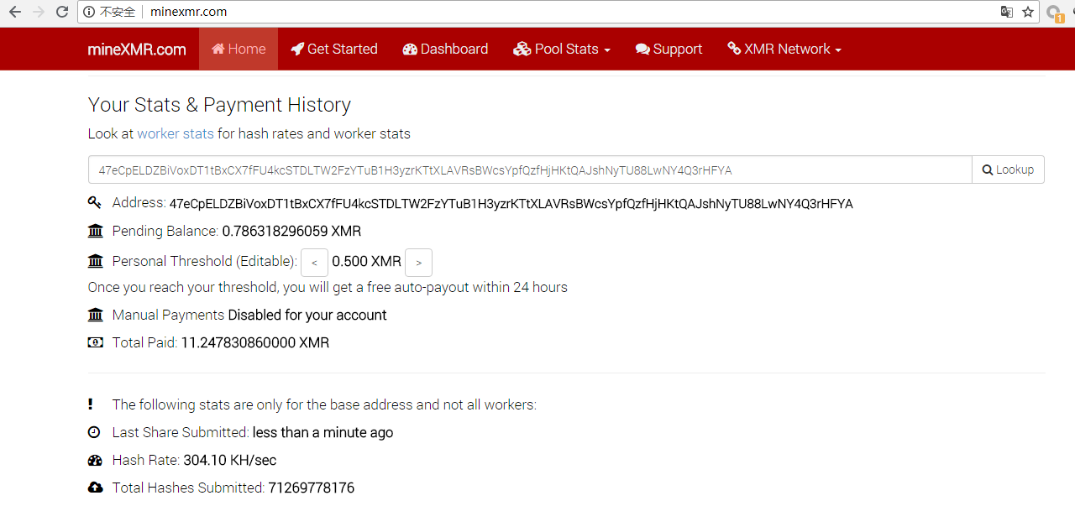Viewport: 1075px width, 506px height.
Task: Reload the page with refresh icon
Action: [61, 13]
